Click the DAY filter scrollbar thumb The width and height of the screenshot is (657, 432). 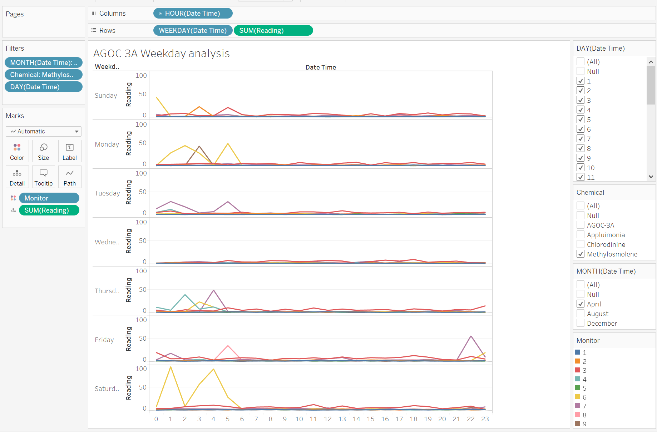coord(651,85)
